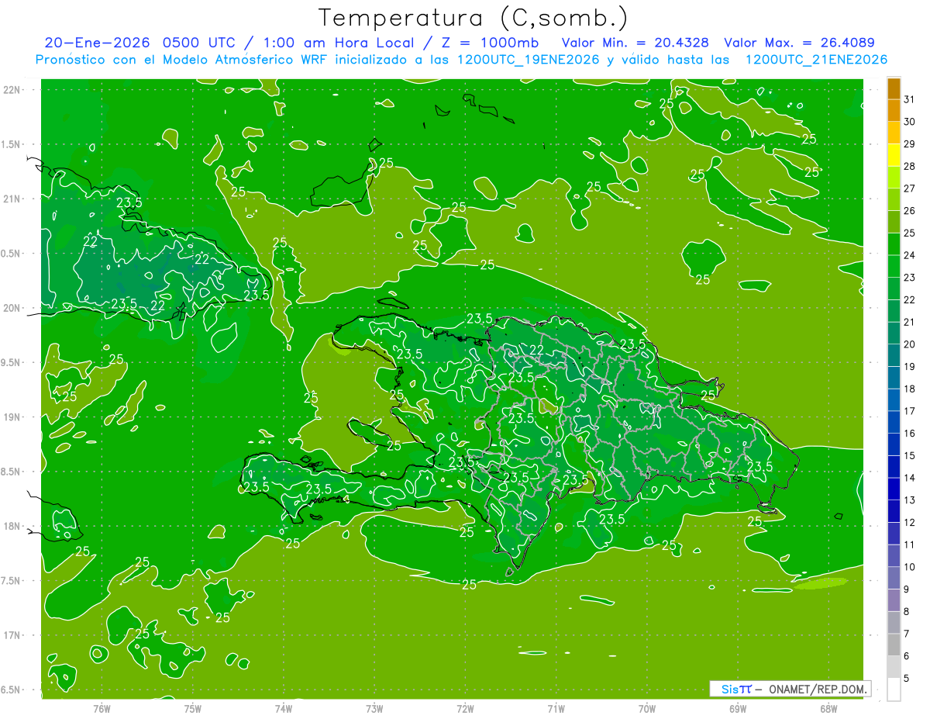Viewport: 930px width, 719px height.
Task: Click the colorbar label "21"
Action: [x=910, y=322]
